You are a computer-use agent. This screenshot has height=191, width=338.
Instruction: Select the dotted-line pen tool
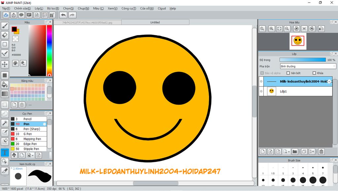coord(5,53)
